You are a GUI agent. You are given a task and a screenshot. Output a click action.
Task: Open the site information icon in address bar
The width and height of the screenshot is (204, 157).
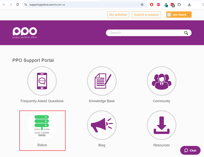[x=26, y=5]
